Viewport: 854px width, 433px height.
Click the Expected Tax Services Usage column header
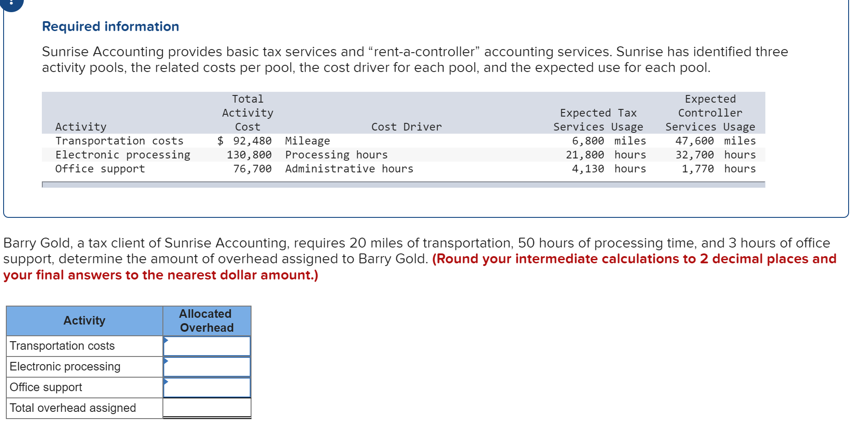pyautogui.click(x=598, y=119)
